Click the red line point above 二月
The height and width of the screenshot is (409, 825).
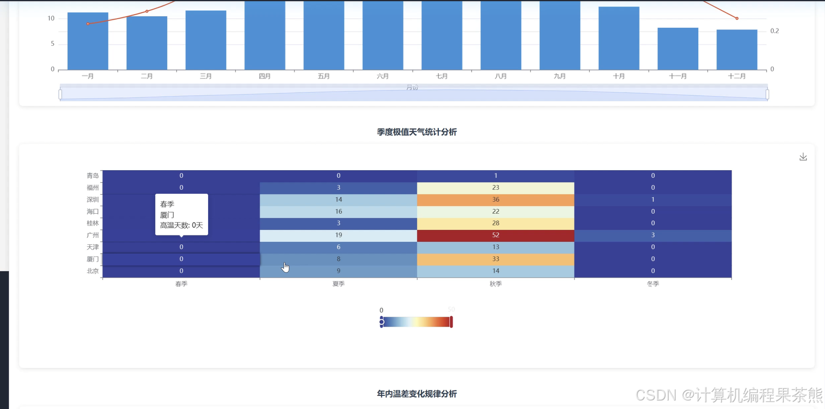click(x=147, y=11)
